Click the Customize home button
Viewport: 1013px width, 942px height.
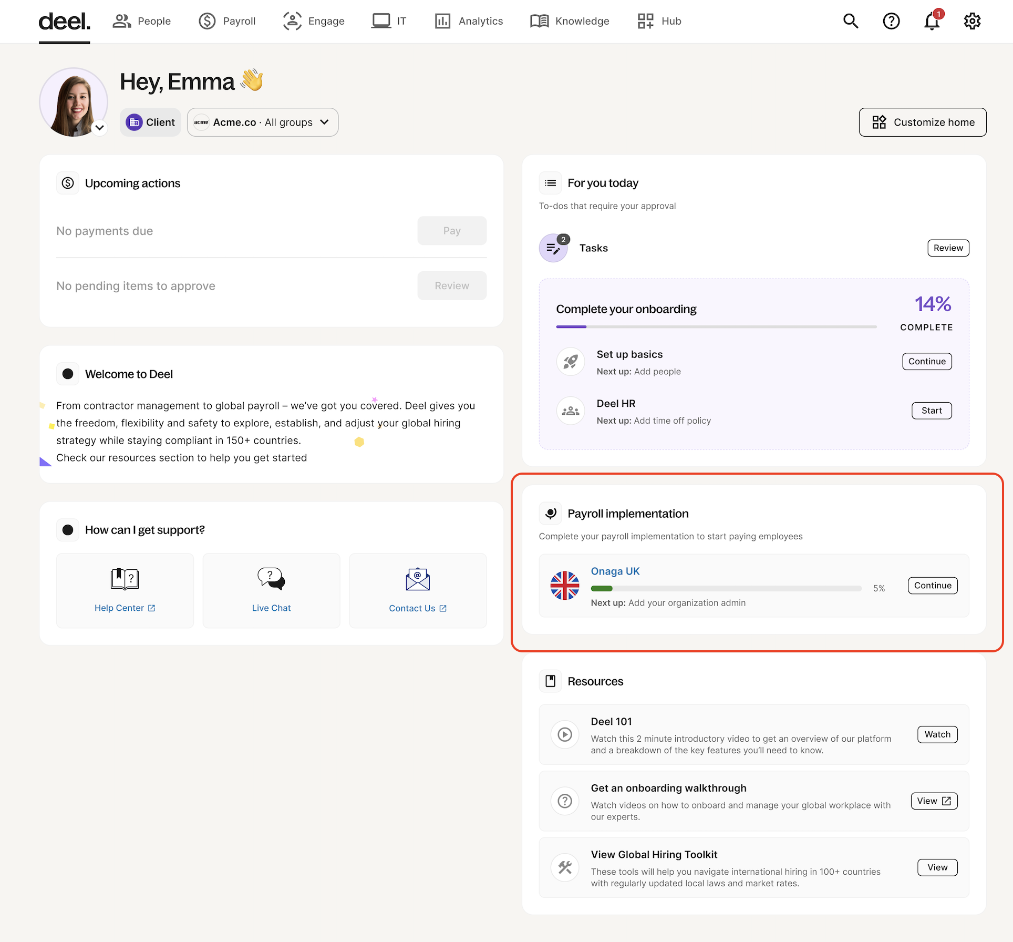pos(923,122)
